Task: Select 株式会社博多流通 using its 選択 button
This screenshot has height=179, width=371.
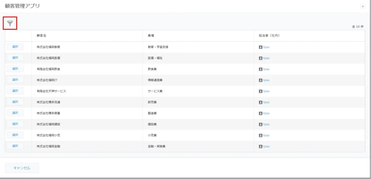Action: pyautogui.click(x=15, y=102)
